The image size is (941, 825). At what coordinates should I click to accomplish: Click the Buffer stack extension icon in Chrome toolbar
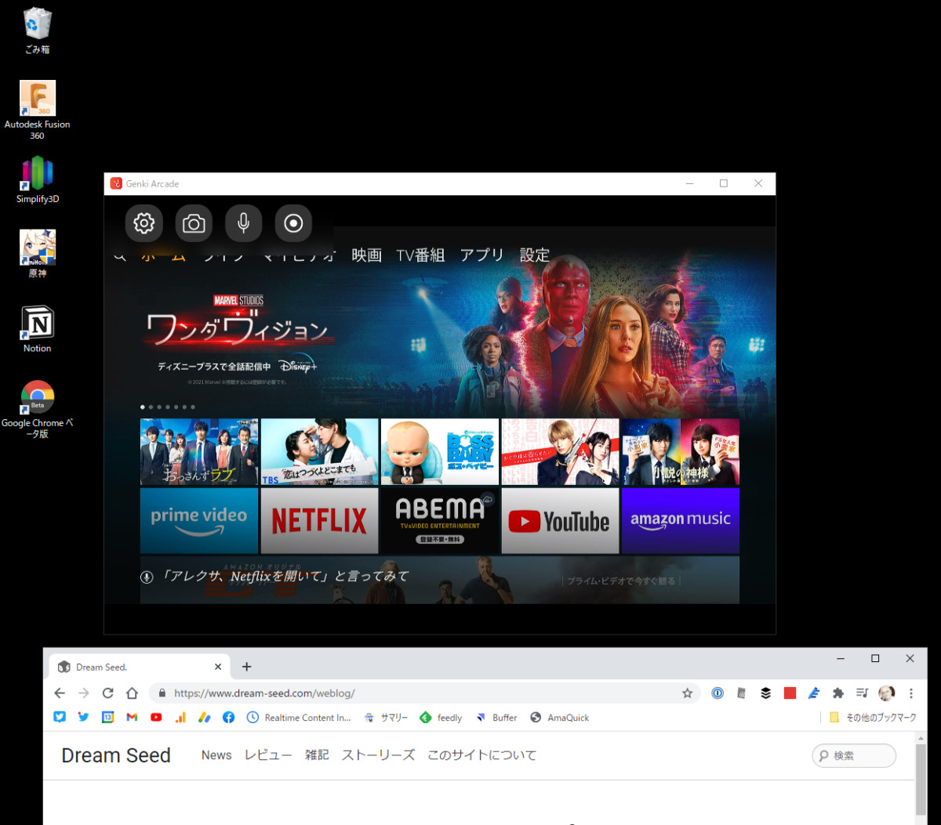click(766, 693)
